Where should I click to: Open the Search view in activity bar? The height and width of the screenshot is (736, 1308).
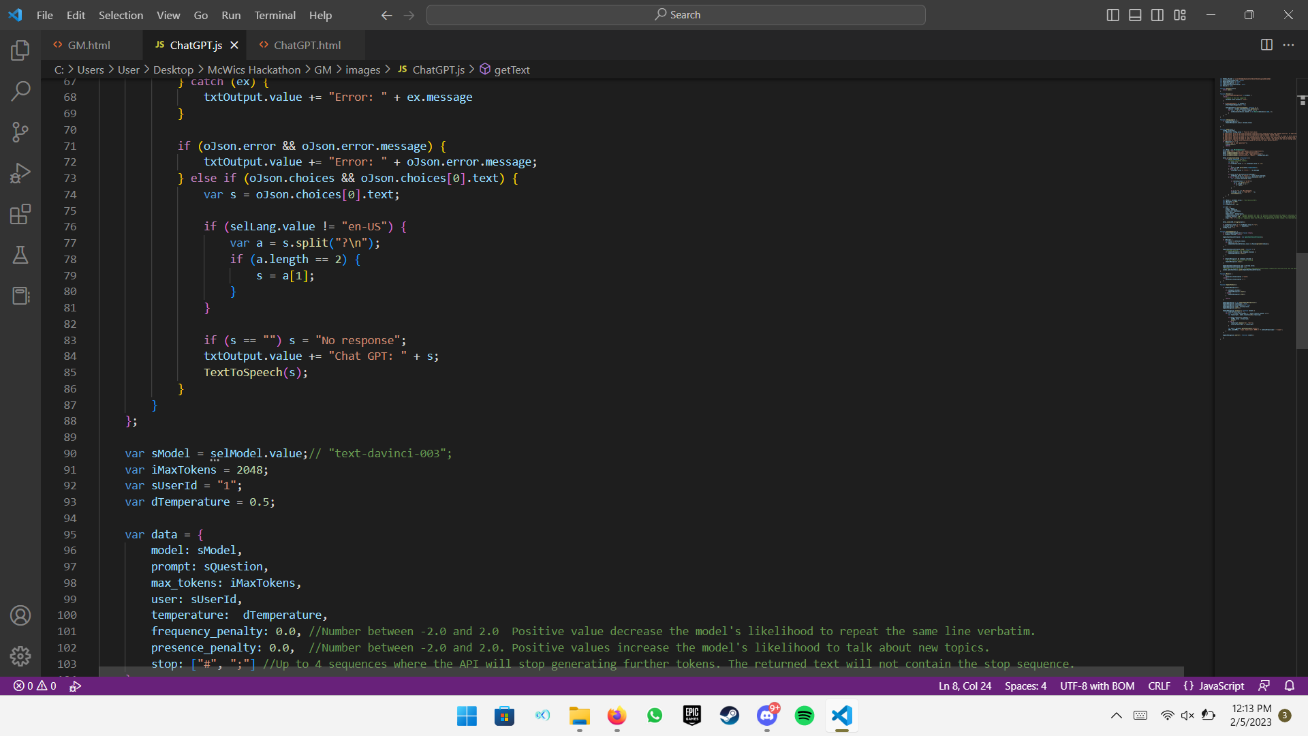point(20,91)
